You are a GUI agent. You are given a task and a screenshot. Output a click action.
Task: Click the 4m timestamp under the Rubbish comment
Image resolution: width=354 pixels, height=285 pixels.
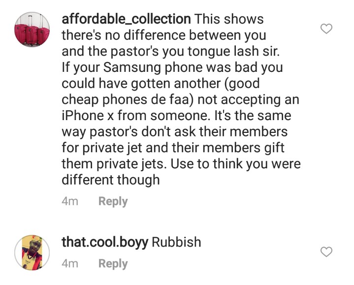coord(70,263)
